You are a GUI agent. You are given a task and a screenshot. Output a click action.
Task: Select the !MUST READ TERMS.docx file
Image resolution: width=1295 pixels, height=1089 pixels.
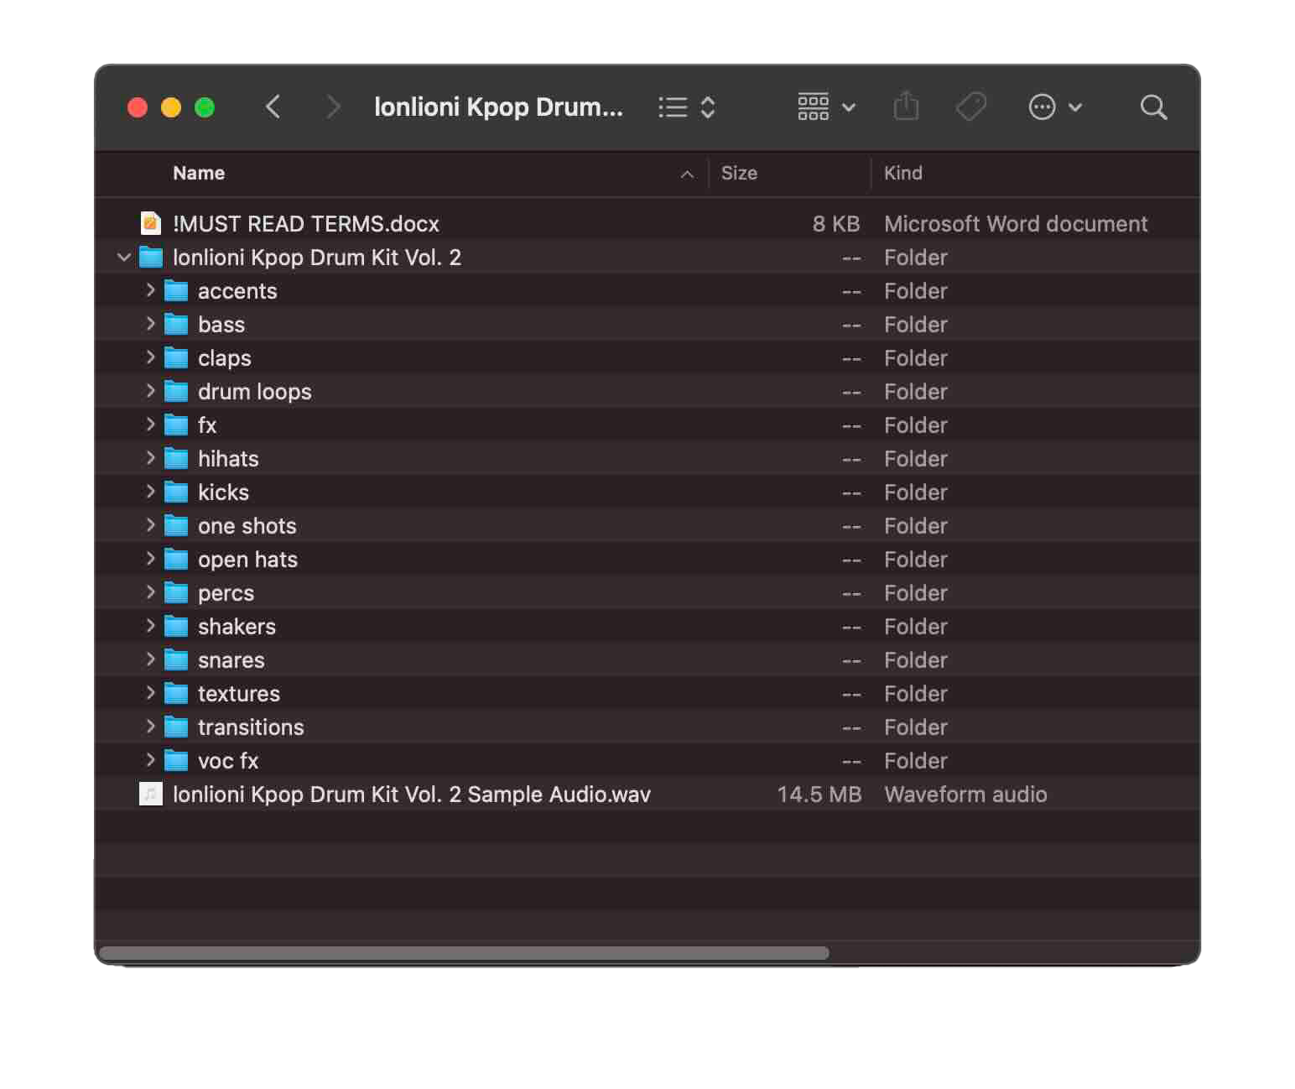[x=305, y=224]
